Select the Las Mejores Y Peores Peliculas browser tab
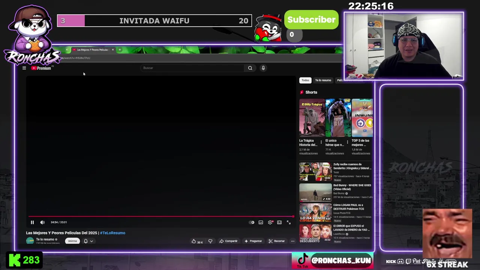 (93, 49)
